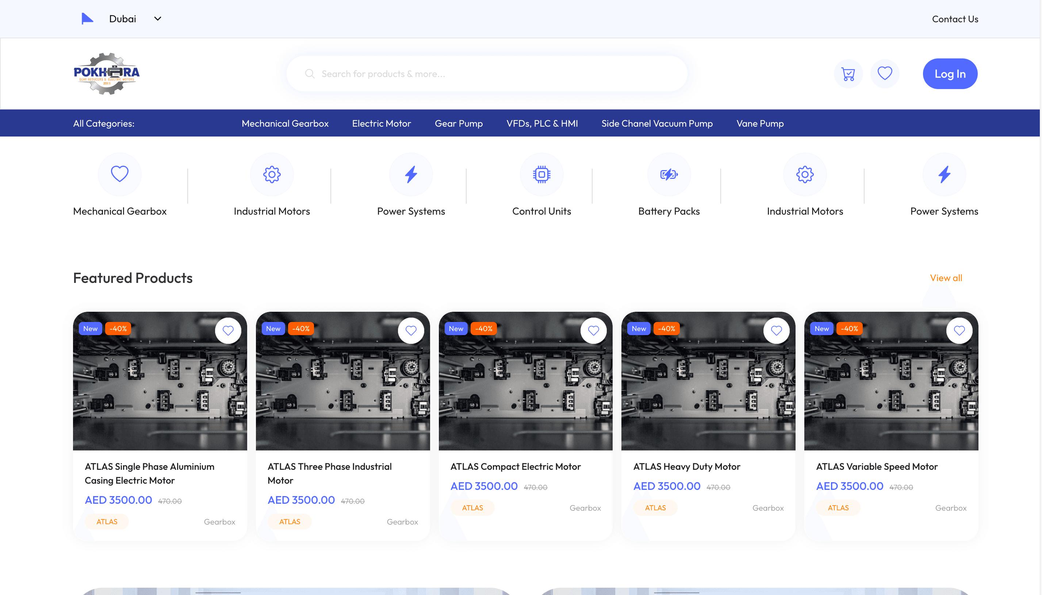This screenshot has height=595, width=1042.
Task: Click the ATLAS Variable Speed Motor title
Action: coord(877,467)
